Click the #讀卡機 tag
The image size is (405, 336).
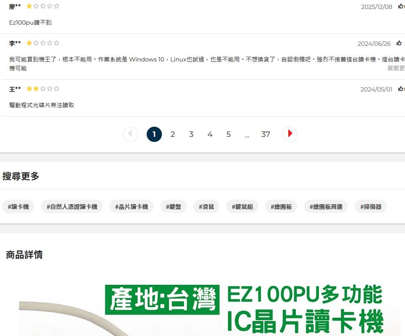pos(18,207)
